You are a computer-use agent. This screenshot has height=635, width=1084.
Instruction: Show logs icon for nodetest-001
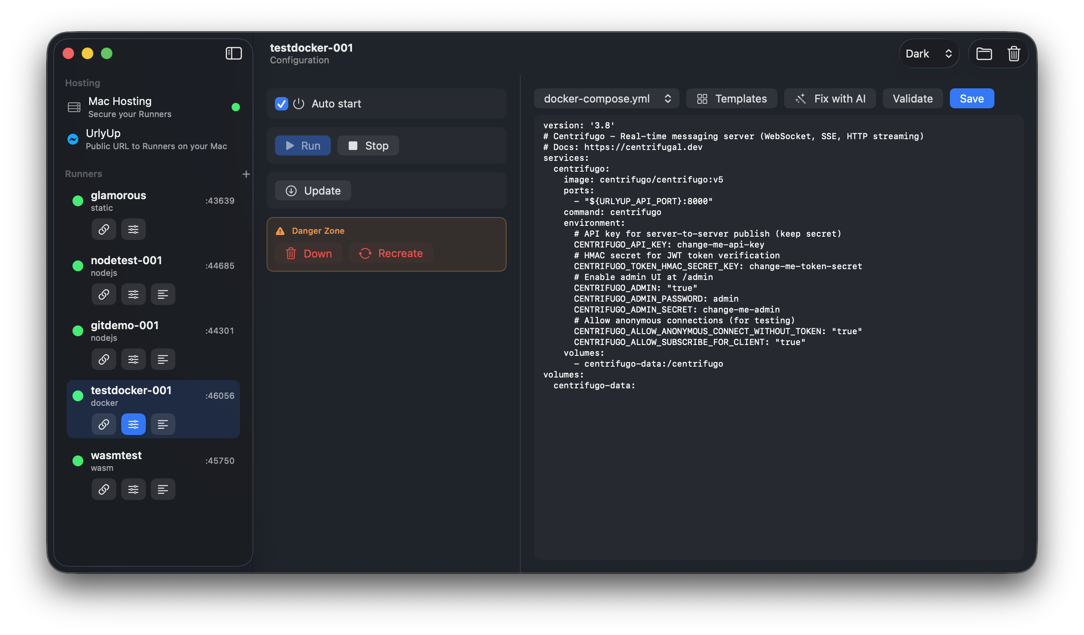coord(163,294)
